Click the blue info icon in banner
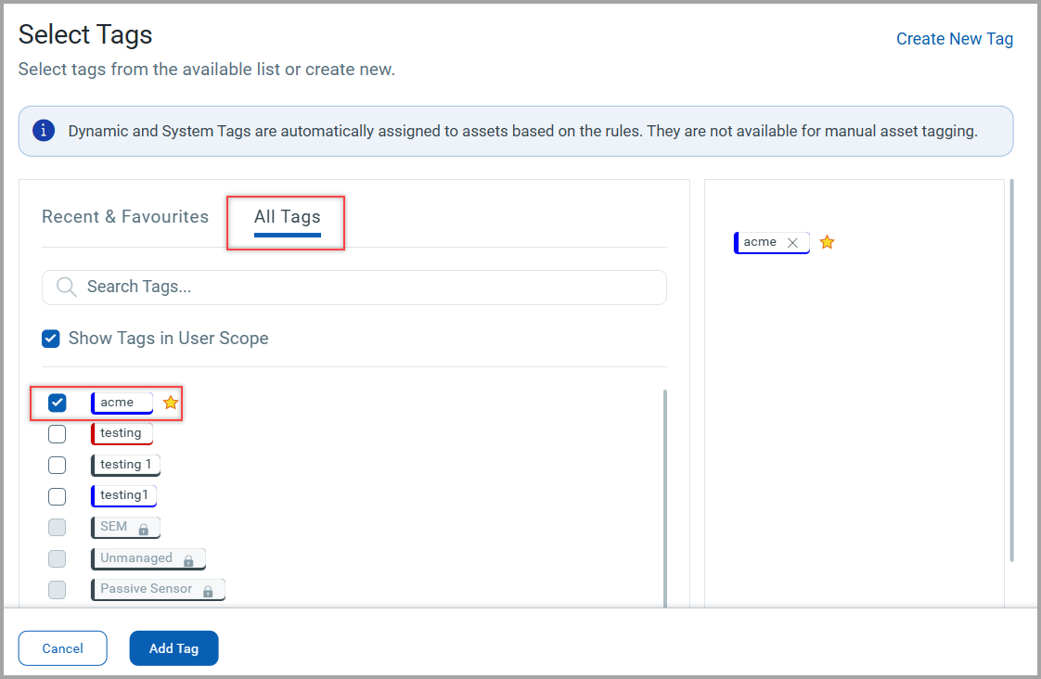Screen dimensions: 1041x679 pyautogui.click(x=44, y=131)
